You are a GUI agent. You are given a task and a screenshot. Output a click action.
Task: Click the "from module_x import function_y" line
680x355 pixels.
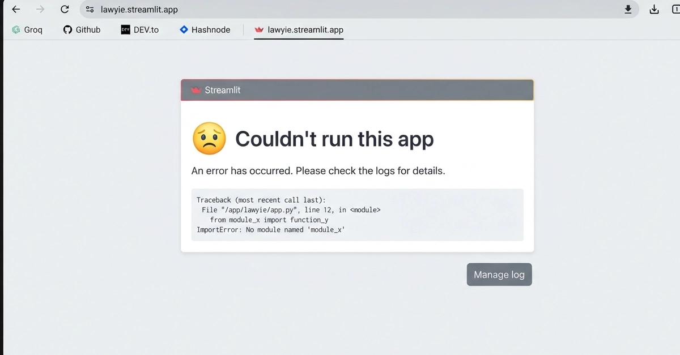pyautogui.click(x=269, y=220)
